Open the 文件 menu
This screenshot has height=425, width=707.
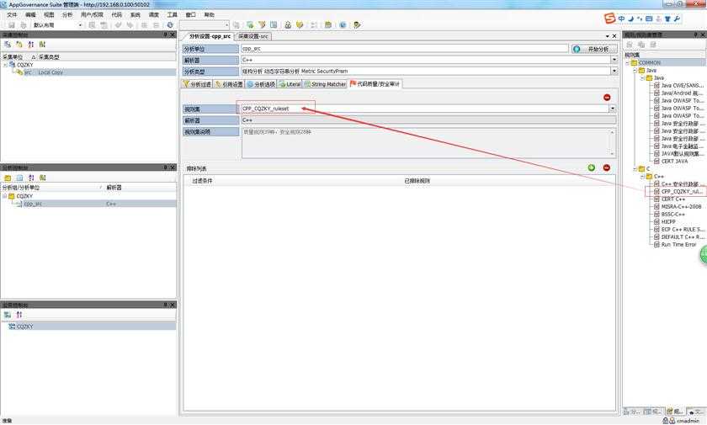[12, 15]
